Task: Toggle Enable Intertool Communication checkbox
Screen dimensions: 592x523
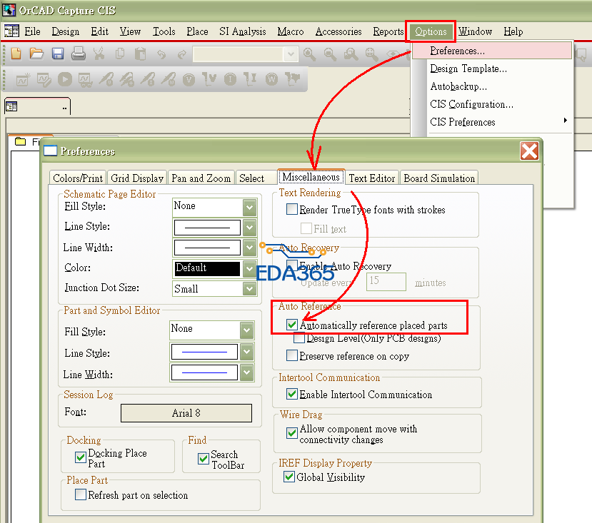Action: pyautogui.click(x=292, y=394)
